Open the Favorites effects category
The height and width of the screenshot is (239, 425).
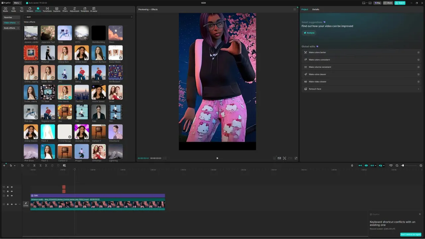[x=11, y=17]
